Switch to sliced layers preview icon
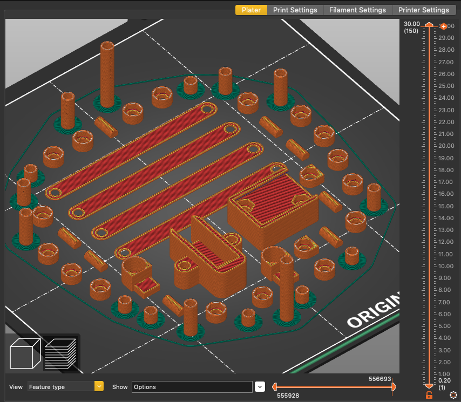This screenshot has height=402, width=461. point(60,353)
